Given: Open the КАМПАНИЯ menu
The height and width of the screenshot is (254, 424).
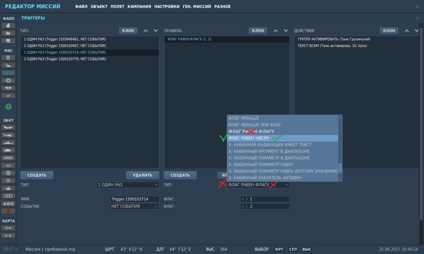Looking at the screenshot, I should pyautogui.click(x=139, y=6).
